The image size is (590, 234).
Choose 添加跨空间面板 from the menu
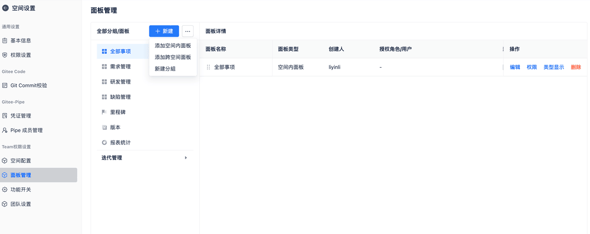click(x=173, y=57)
